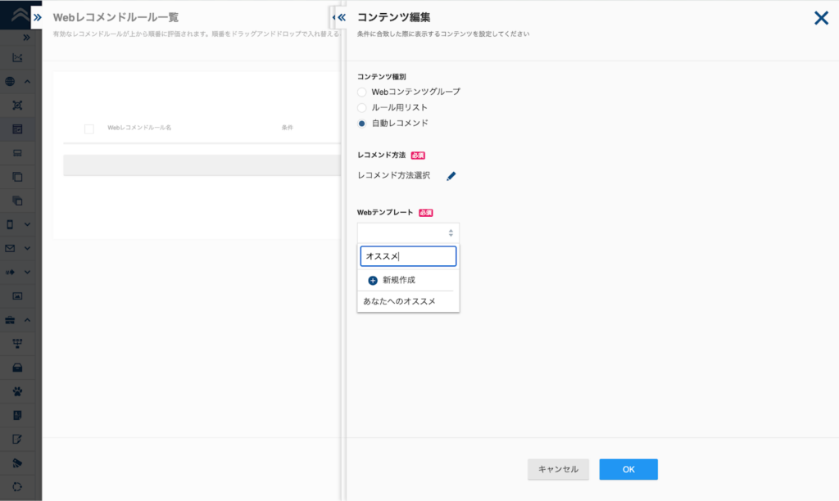Viewport: 839px width, 501px height.
Task: Click the envelope mail icon in sidebar
Action: point(11,248)
